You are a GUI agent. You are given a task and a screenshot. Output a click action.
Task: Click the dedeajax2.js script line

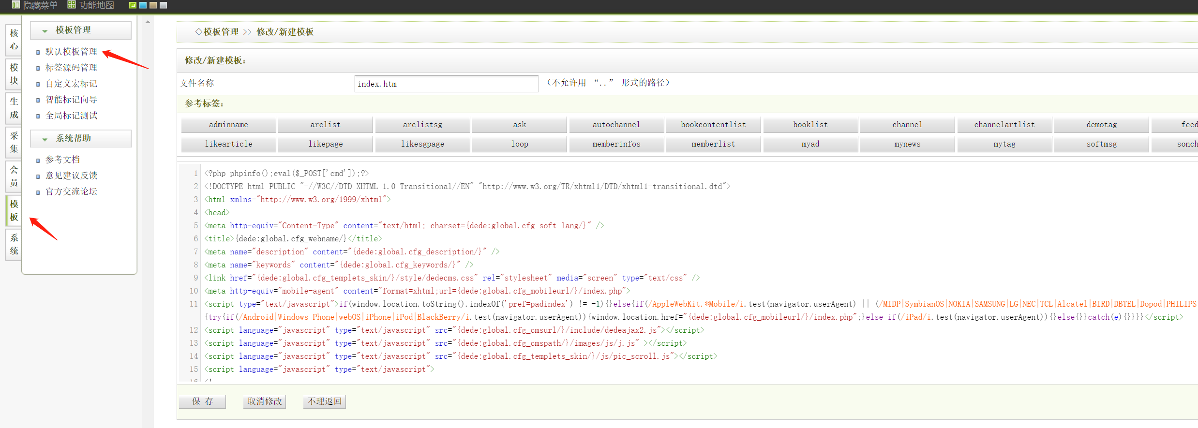[x=454, y=330]
